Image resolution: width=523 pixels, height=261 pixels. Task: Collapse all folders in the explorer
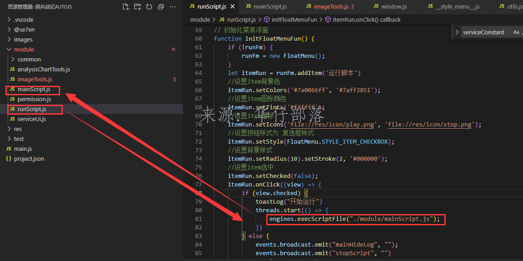point(161,7)
